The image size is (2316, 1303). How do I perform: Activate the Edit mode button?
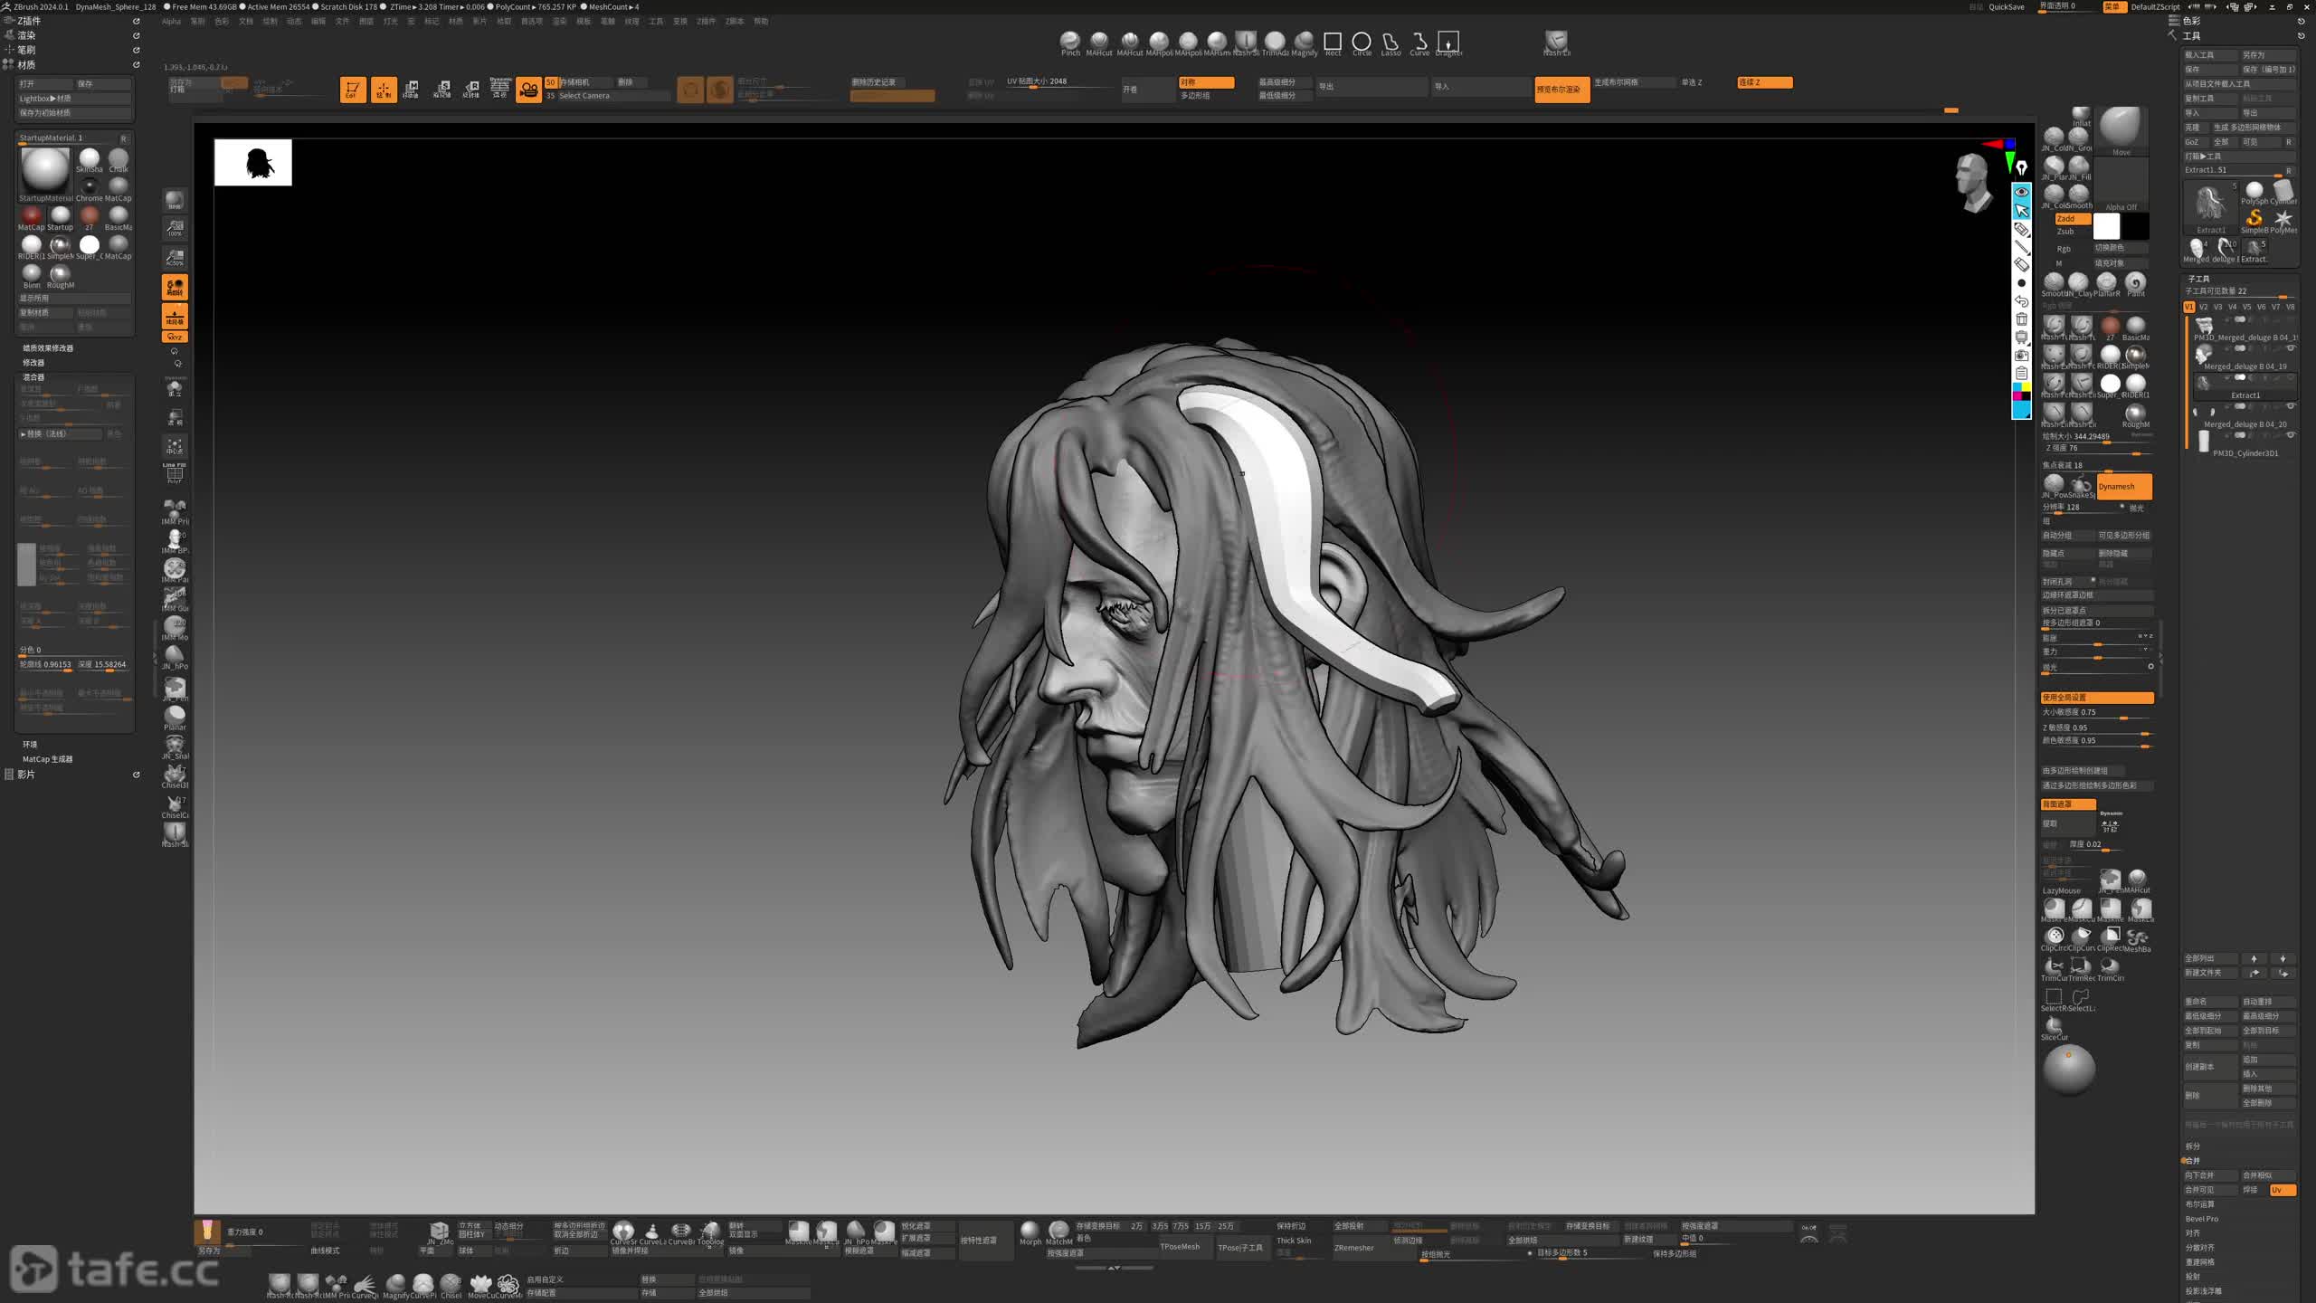(353, 89)
